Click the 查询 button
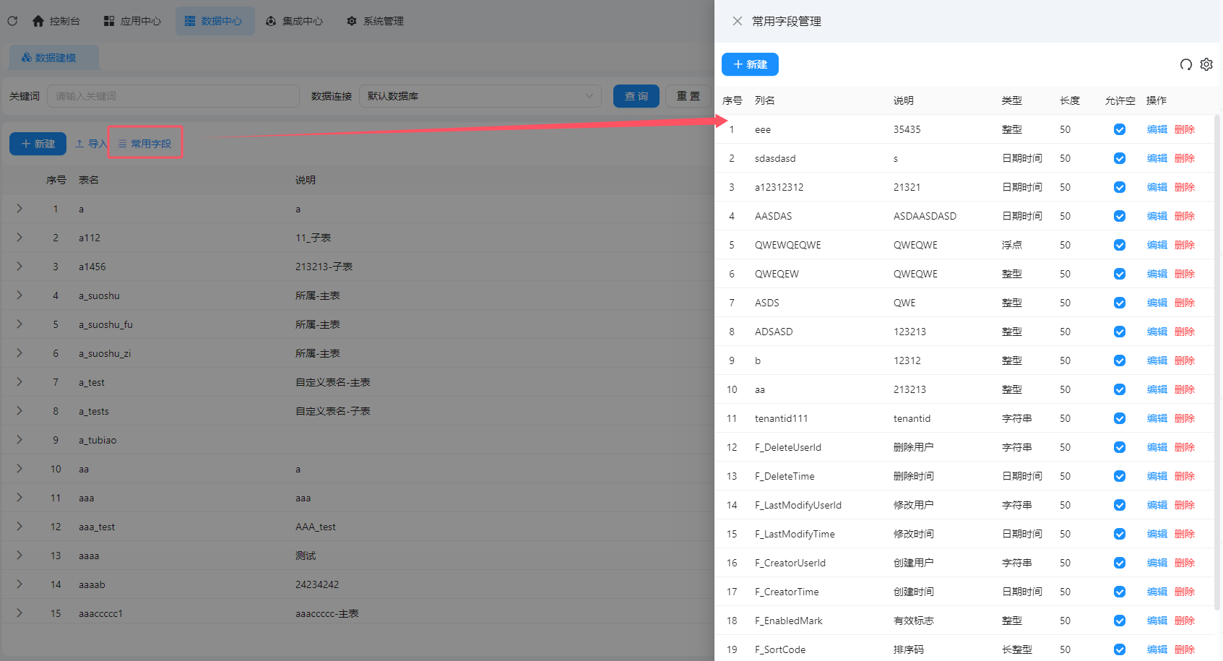This screenshot has width=1223, height=661. (x=636, y=96)
